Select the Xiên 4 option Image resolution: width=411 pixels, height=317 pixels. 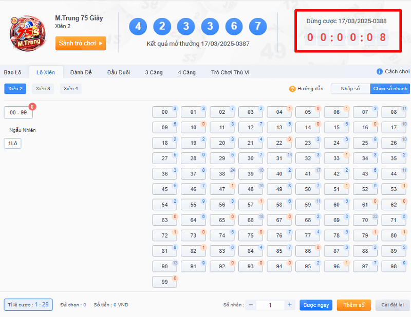click(70, 88)
